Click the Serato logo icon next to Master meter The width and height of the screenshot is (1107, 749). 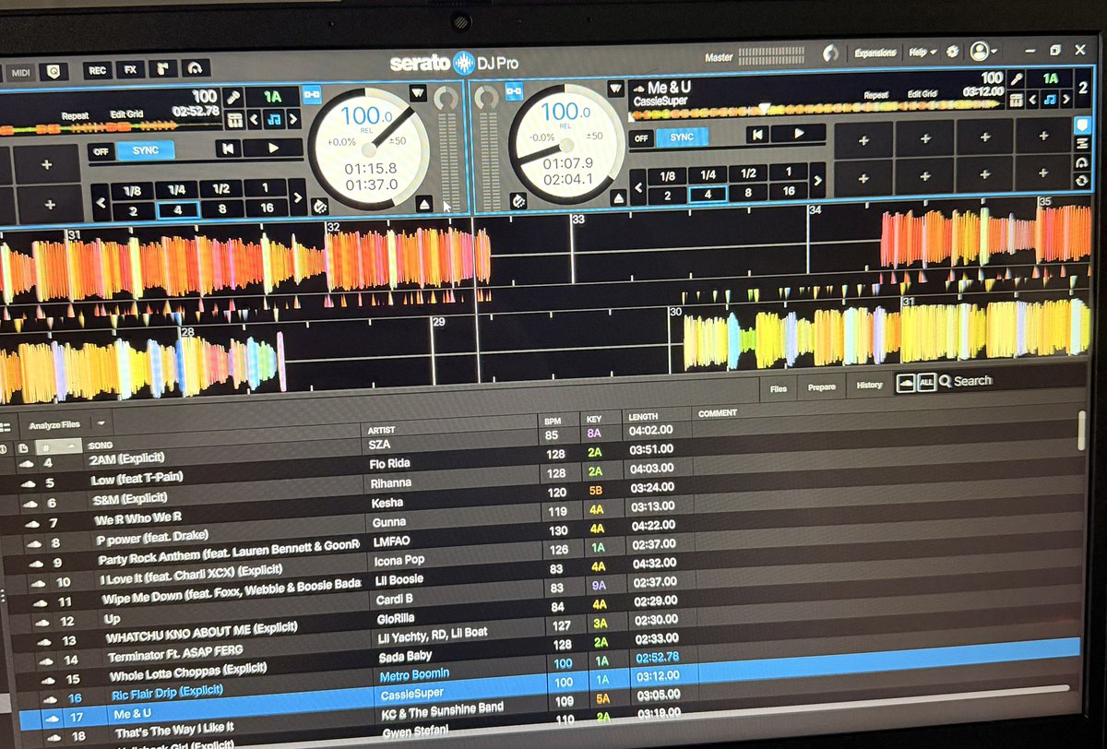831,53
